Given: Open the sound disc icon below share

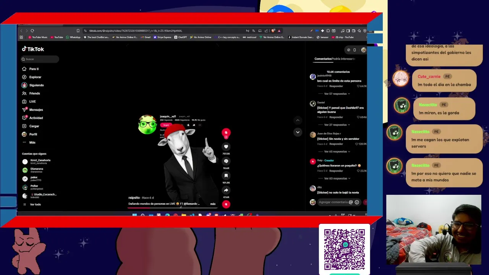Looking at the screenshot, I should (226, 204).
